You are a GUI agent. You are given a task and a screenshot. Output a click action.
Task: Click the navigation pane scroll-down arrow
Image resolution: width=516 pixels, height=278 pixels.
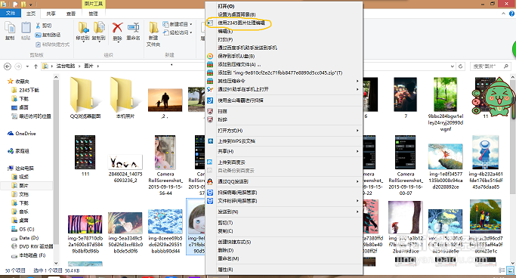point(56,263)
